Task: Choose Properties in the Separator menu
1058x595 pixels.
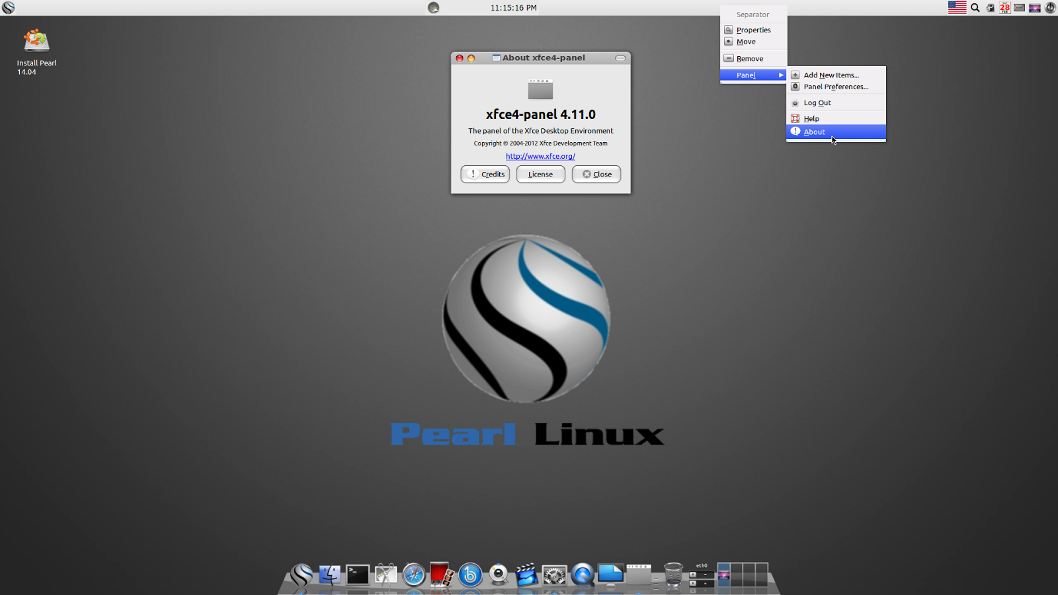Action: pos(753,30)
